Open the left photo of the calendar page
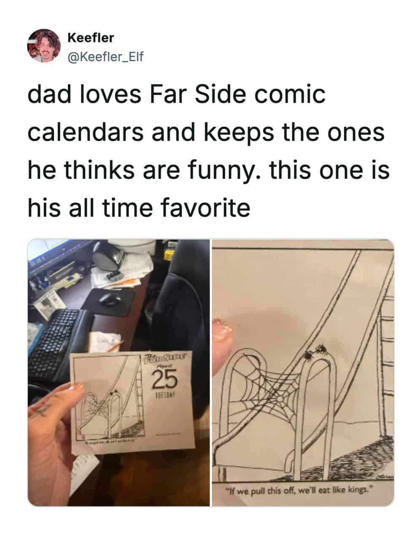420x533 pixels. pyautogui.click(x=118, y=372)
